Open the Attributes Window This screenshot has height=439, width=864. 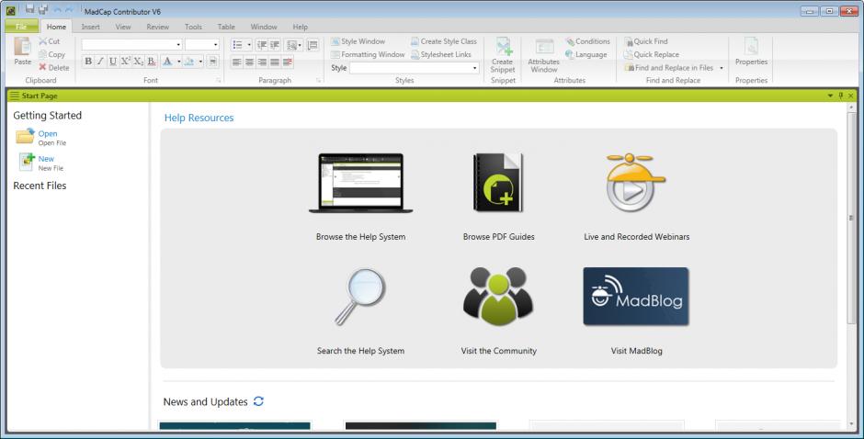click(x=544, y=55)
